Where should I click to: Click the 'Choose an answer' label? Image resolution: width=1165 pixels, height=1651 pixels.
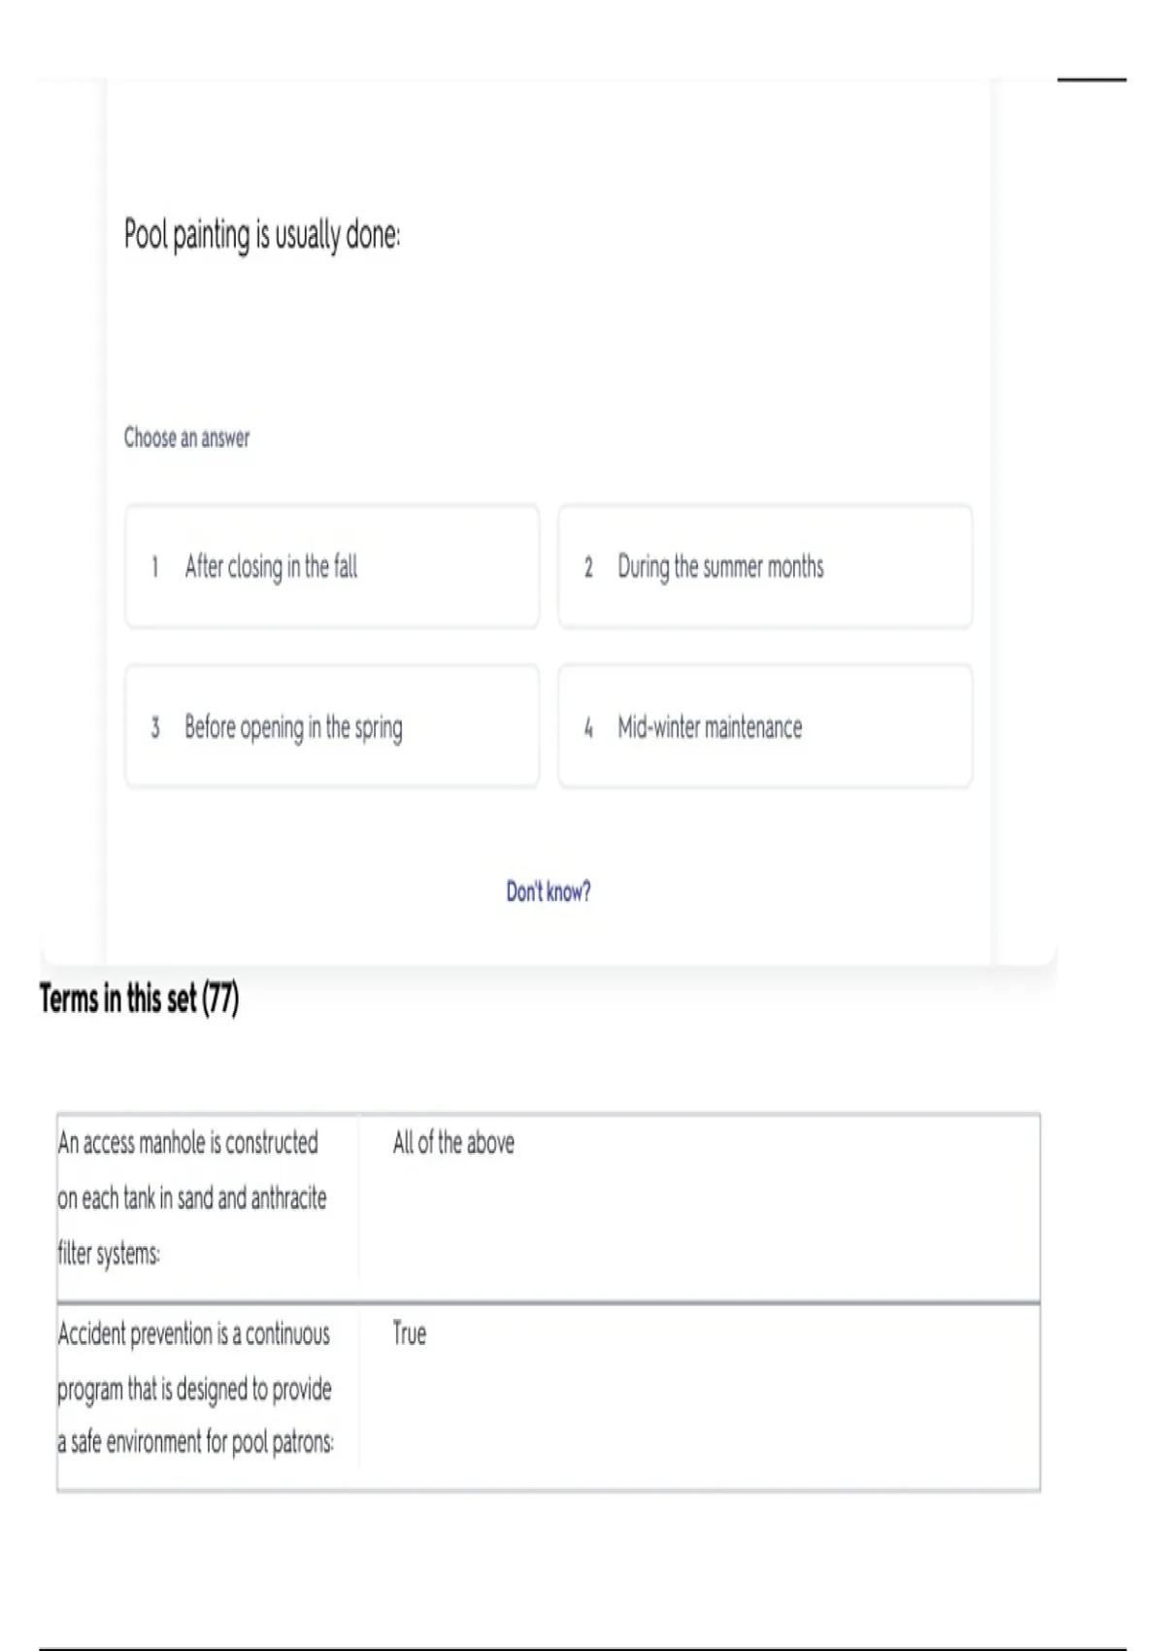point(186,438)
